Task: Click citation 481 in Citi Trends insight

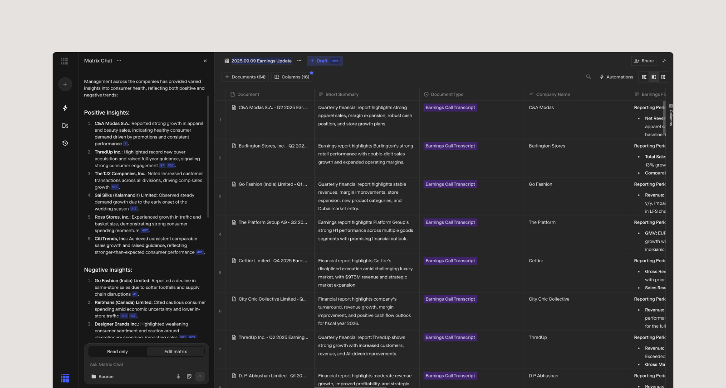Action: pyautogui.click(x=200, y=253)
